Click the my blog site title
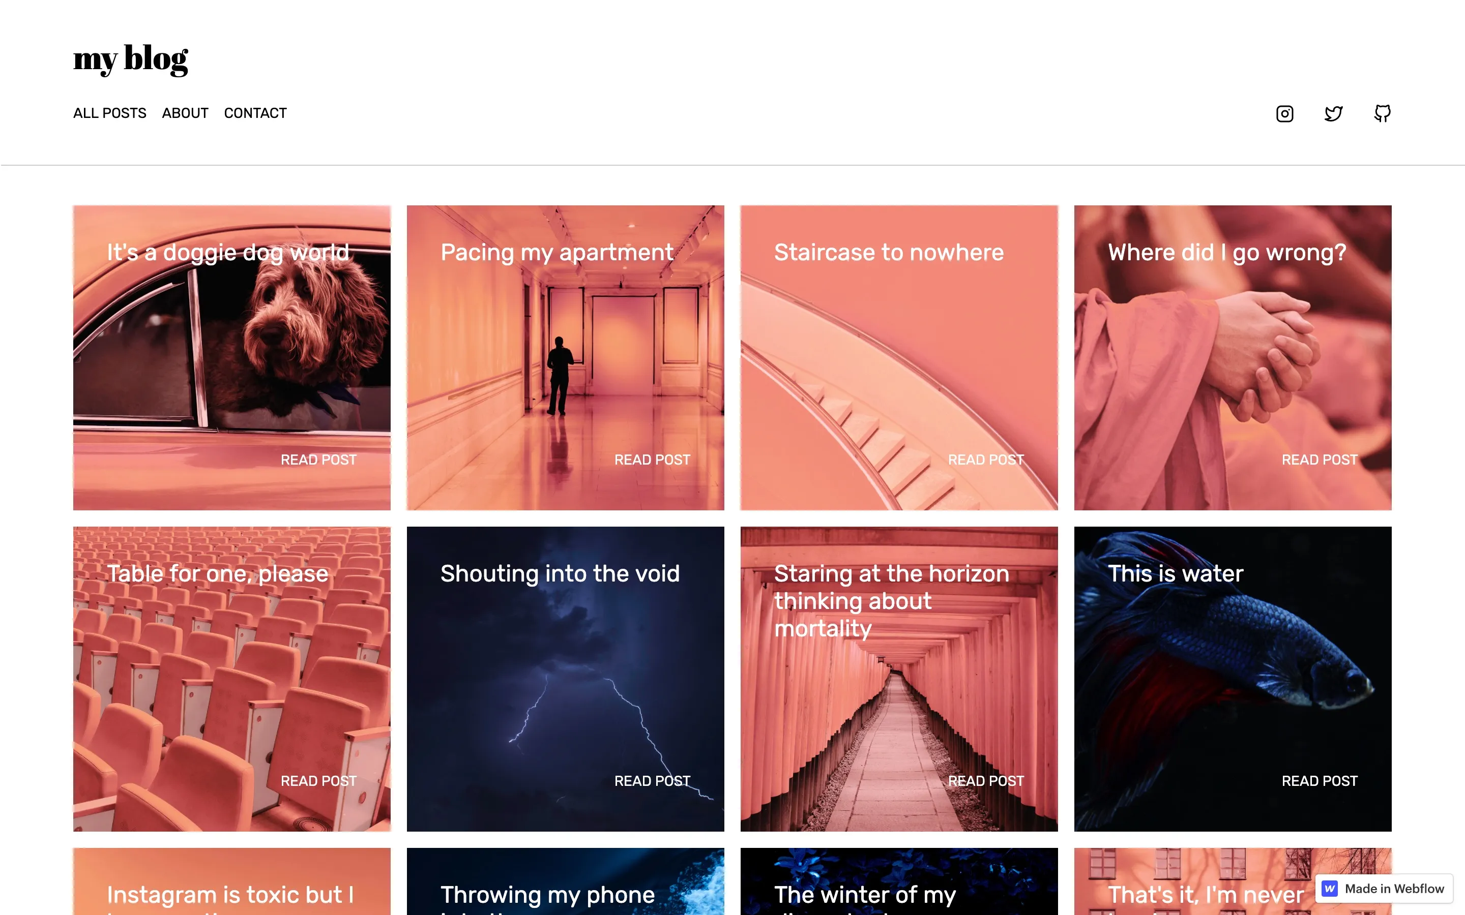Image resolution: width=1465 pixels, height=915 pixels. (x=131, y=59)
